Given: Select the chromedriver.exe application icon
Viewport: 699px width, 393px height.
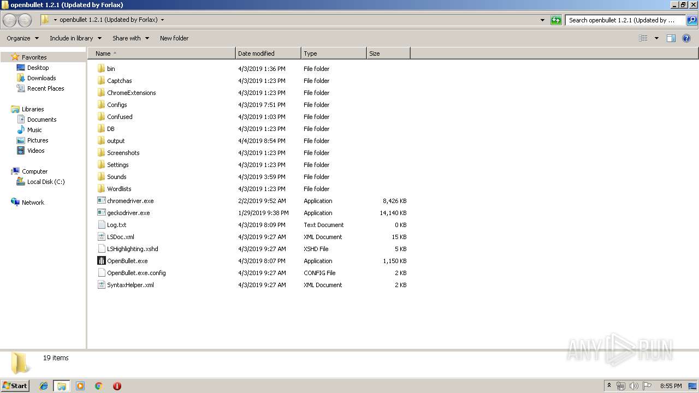Looking at the screenshot, I should click(101, 201).
